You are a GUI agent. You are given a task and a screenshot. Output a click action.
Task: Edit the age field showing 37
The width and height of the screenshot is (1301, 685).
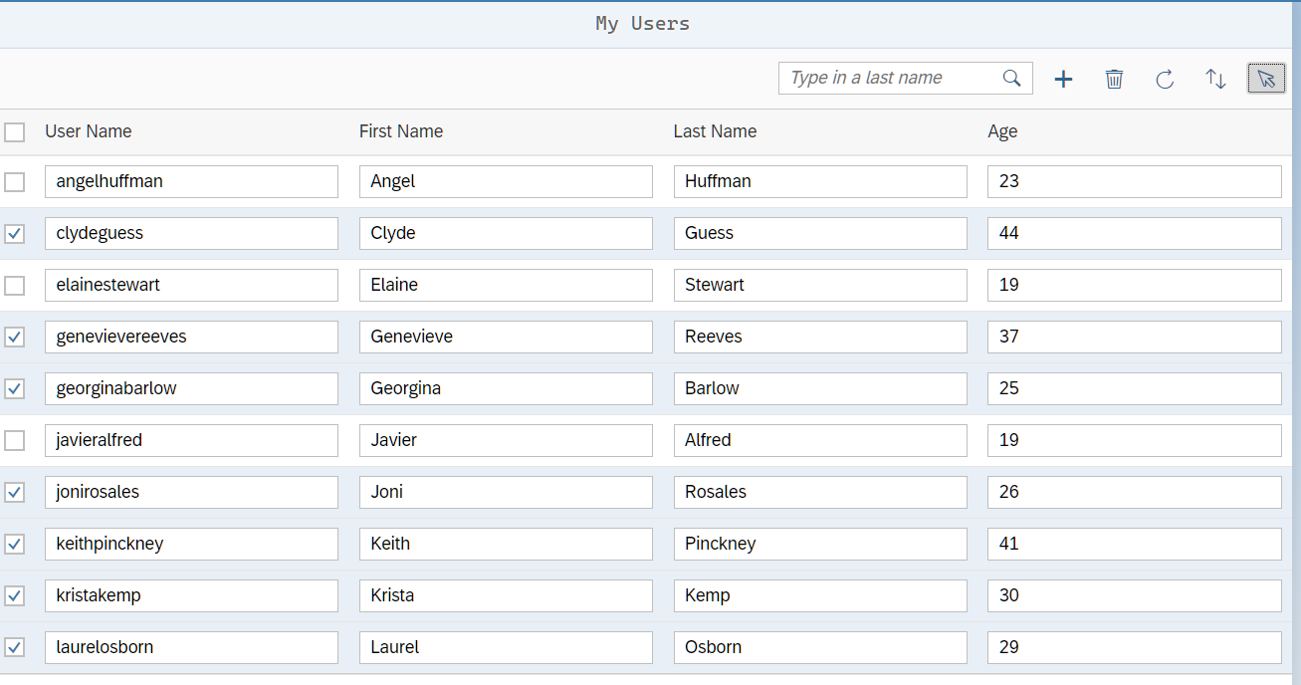click(x=1135, y=337)
